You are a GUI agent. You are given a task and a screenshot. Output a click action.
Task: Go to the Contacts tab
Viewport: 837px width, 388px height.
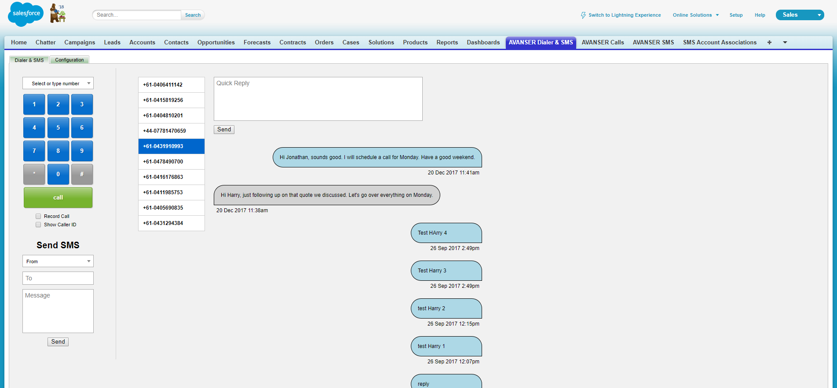(x=176, y=42)
